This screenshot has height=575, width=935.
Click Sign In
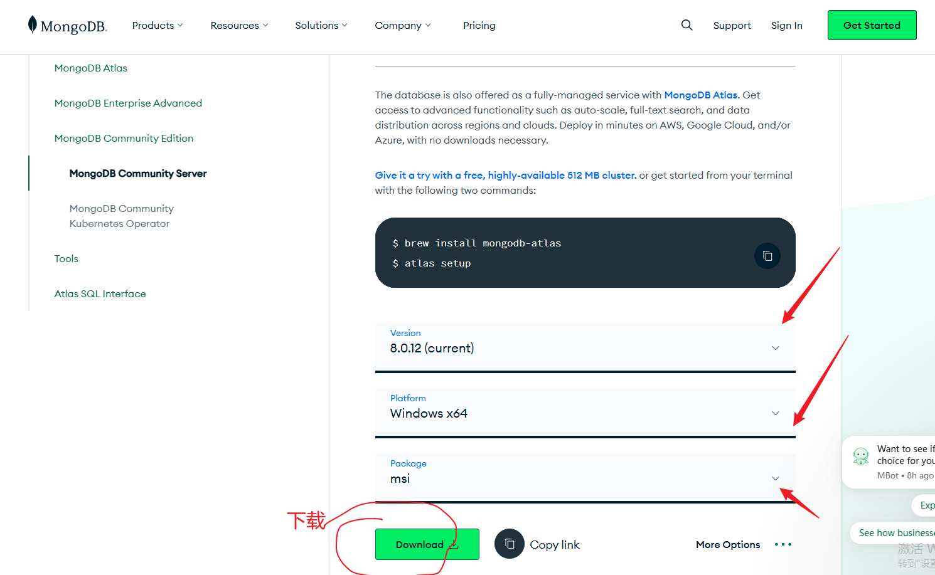point(787,25)
